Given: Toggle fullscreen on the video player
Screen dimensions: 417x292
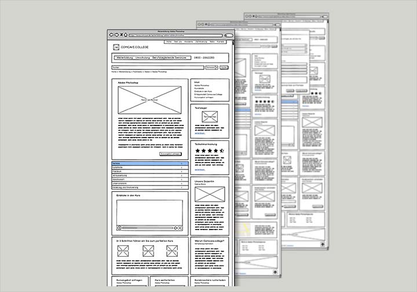Looking at the screenshot, I should click(x=181, y=228).
